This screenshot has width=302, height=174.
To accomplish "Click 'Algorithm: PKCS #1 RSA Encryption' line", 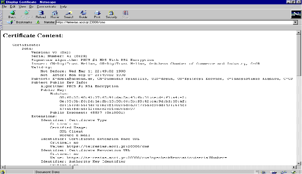I will point(80,86).
